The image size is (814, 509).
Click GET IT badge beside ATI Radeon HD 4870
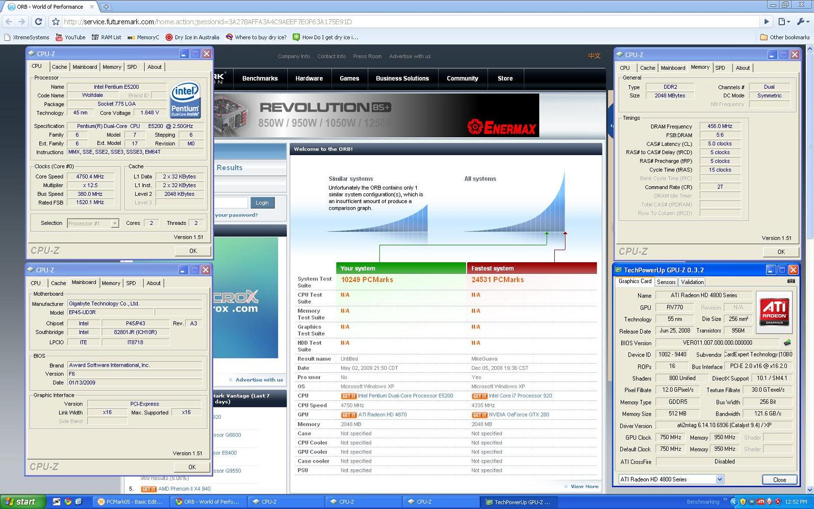point(349,415)
